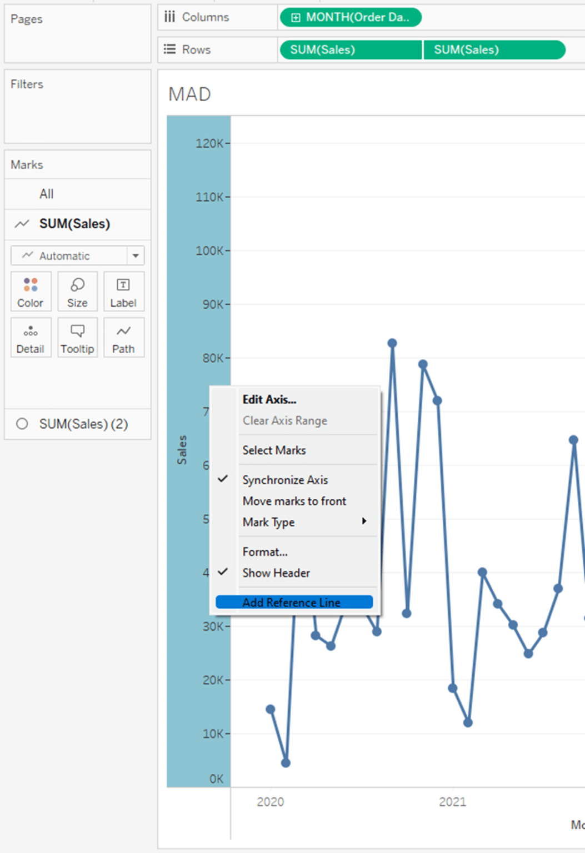
Task: Open the Color mark card
Action: 31,292
